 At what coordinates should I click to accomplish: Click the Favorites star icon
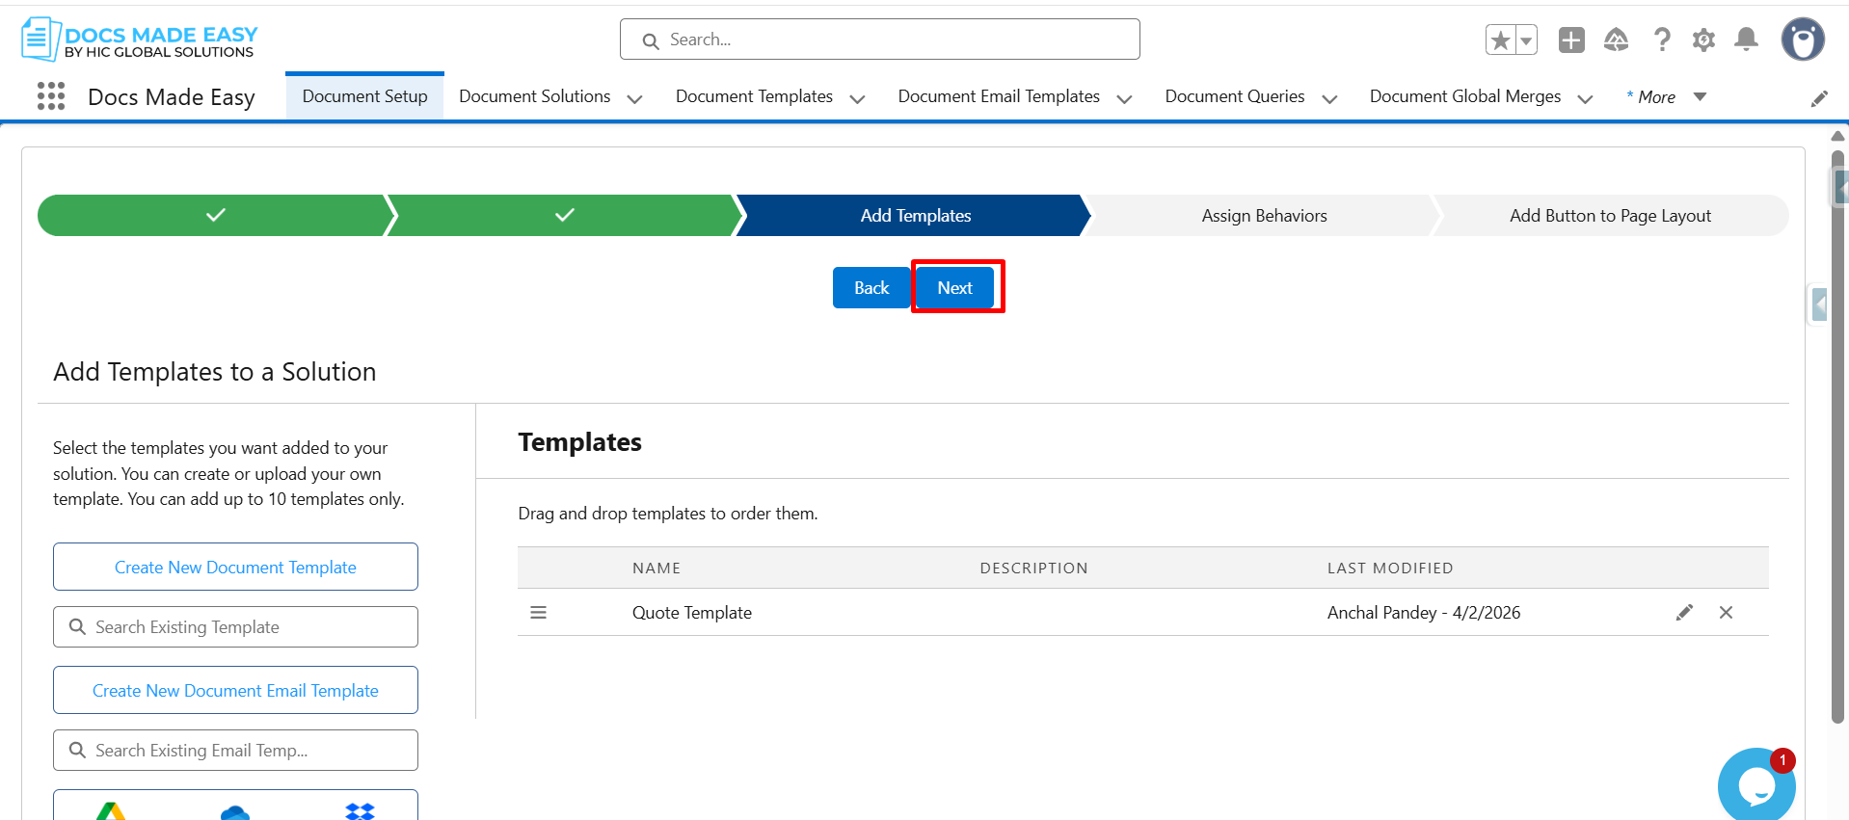(1501, 40)
